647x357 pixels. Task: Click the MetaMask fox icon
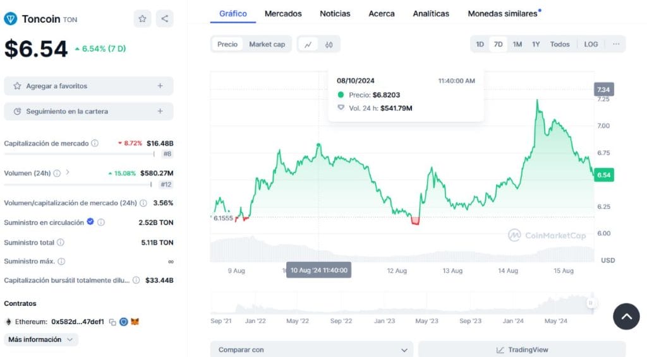click(135, 322)
